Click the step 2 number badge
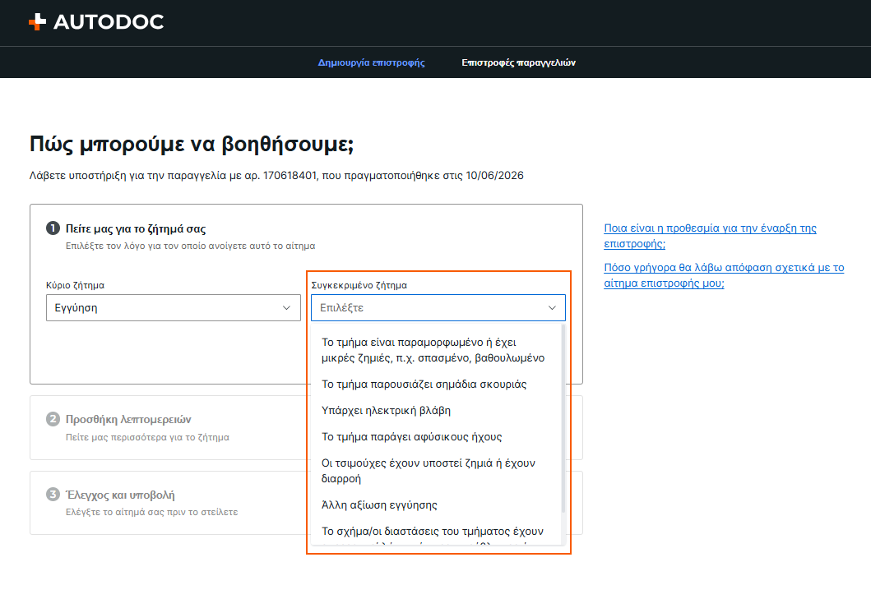Viewport: 871px width, 608px height. pyautogui.click(x=53, y=419)
